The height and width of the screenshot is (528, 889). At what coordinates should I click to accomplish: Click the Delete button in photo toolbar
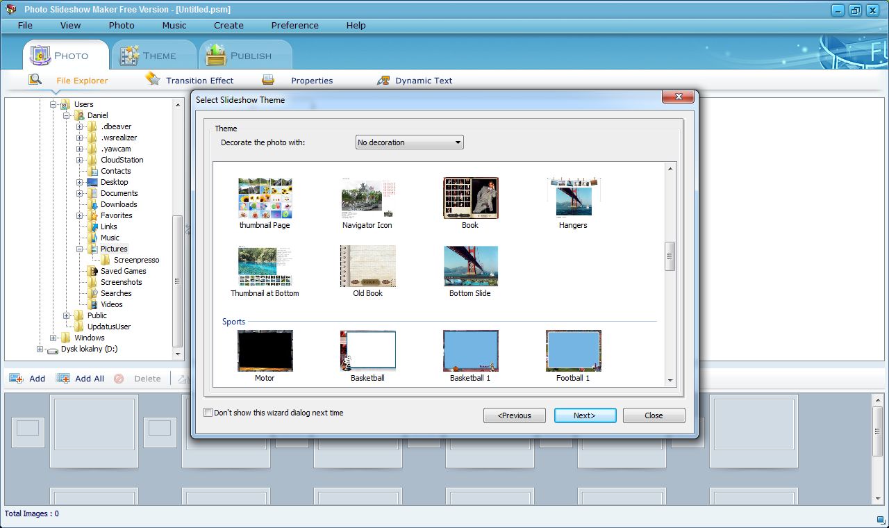click(x=138, y=379)
